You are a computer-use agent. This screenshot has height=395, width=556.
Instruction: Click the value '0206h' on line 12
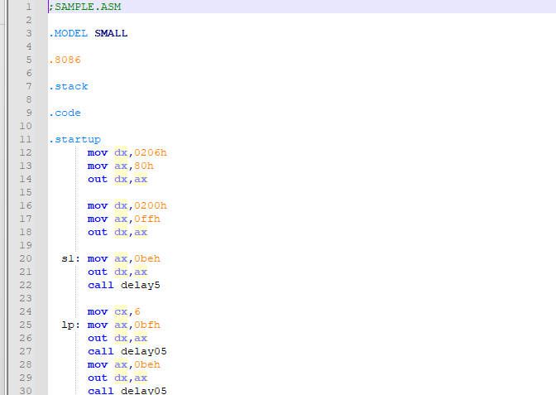(x=151, y=152)
